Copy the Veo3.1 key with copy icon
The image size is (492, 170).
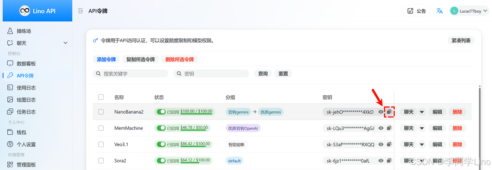(x=389, y=144)
